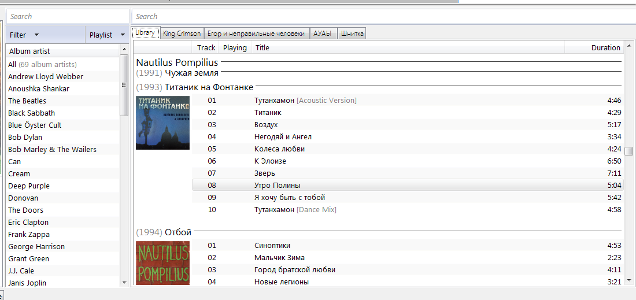Viewport: 636px width, 300px height.
Task: Select The Doors artist
Action: (x=63, y=210)
